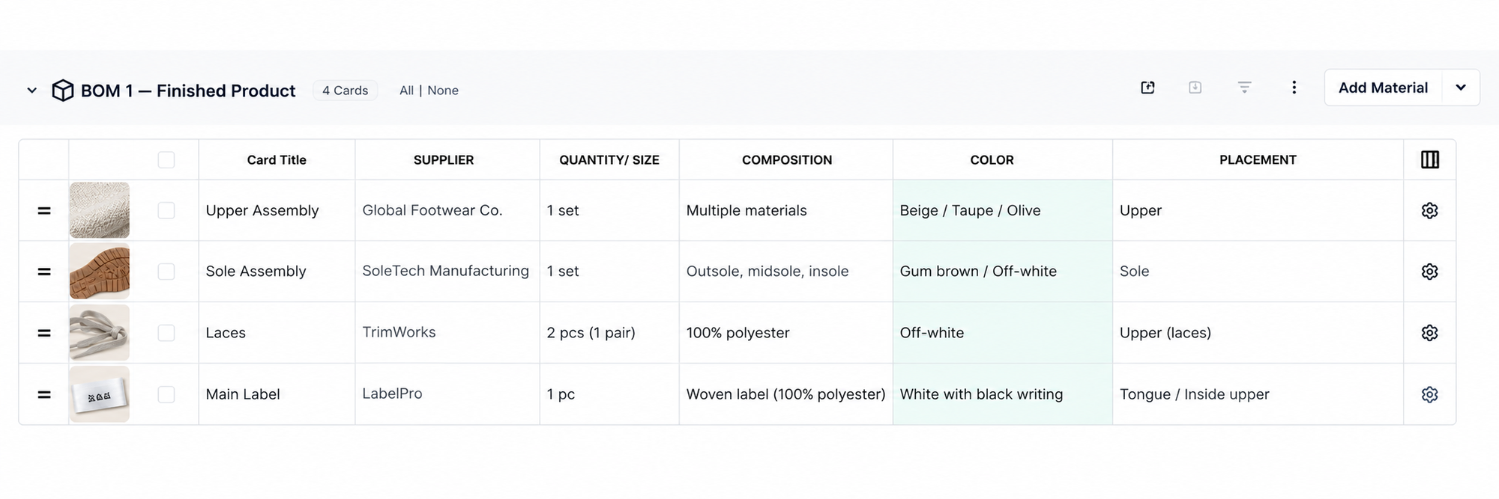Open the Upper Assembly fabric thumbnail
Image resolution: width=1499 pixels, height=499 pixels.
[x=100, y=210]
